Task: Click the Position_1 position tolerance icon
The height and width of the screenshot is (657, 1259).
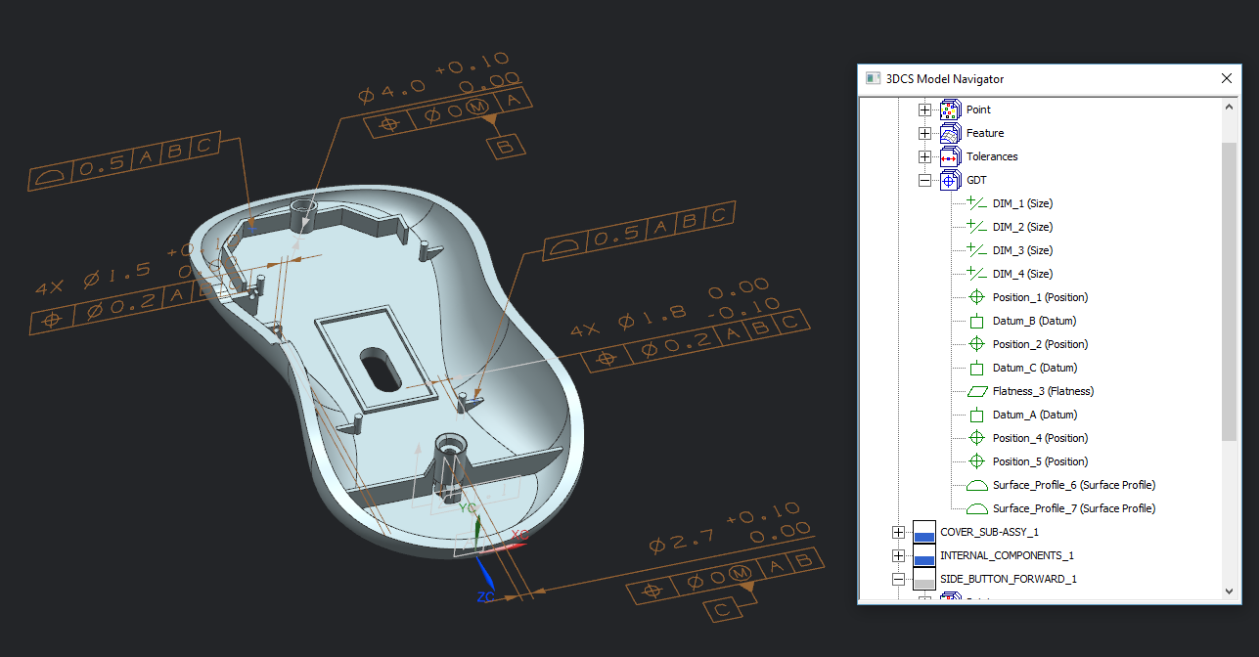Action: pyautogui.click(x=975, y=296)
